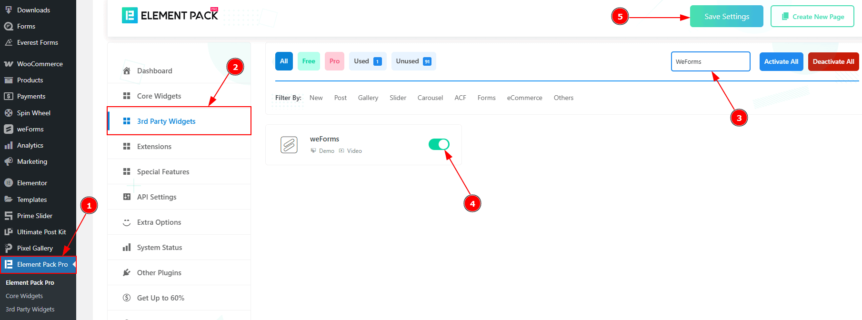Click the Element Pack Pro sidebar icon

[x=9, y=264]
